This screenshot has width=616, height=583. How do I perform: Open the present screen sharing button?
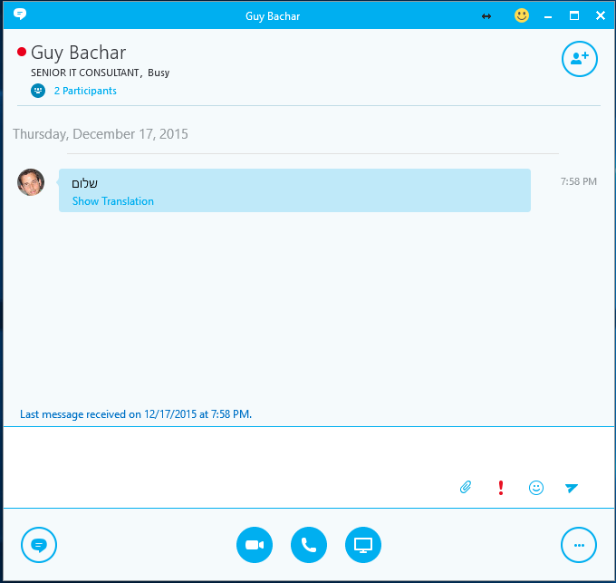pyautogui.click(x=363, y=545)
